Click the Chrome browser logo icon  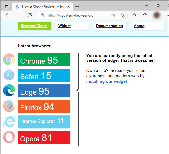[9, 59]
